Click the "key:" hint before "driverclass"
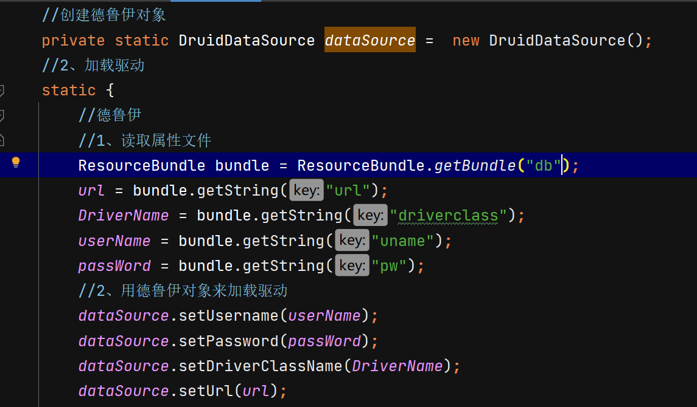 (x=370, y=215)
